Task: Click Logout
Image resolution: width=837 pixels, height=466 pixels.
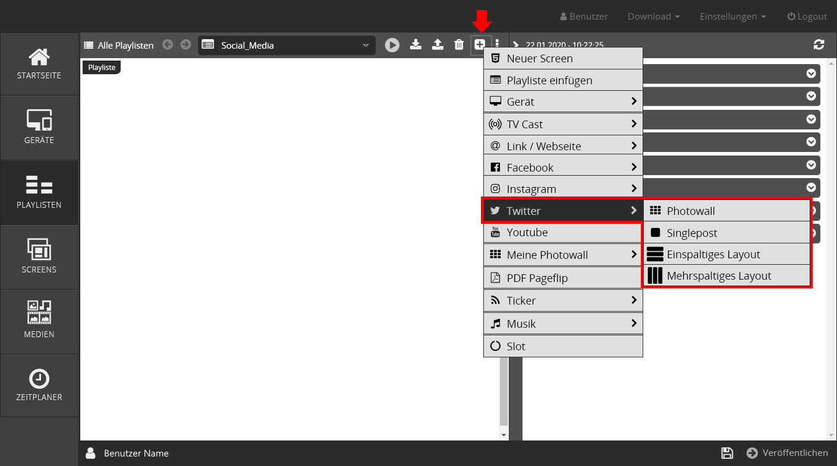Action: tap(807, 17)
